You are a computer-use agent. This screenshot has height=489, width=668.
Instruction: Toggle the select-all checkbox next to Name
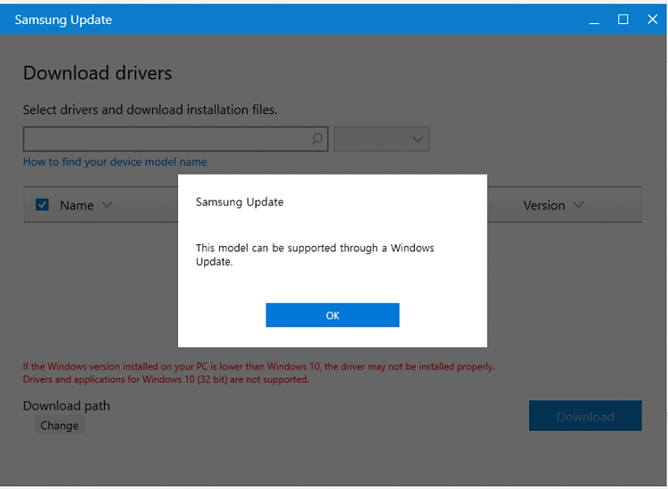pos(42,205)
